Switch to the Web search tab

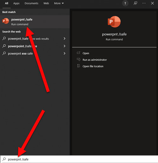coord(46,3)
